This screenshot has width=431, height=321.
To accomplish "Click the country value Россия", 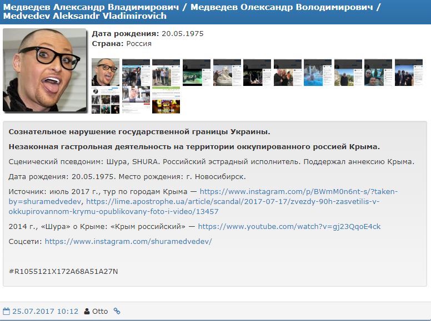I will [x=139, y=44].
